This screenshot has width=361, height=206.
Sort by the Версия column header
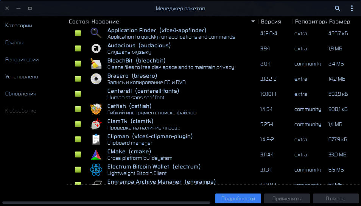coord(271,22)
